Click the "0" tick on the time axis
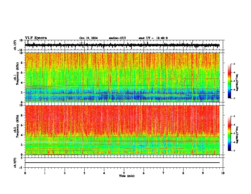This screenshot has width=251, height=194. pyautogui.click(x=25, y=173)
